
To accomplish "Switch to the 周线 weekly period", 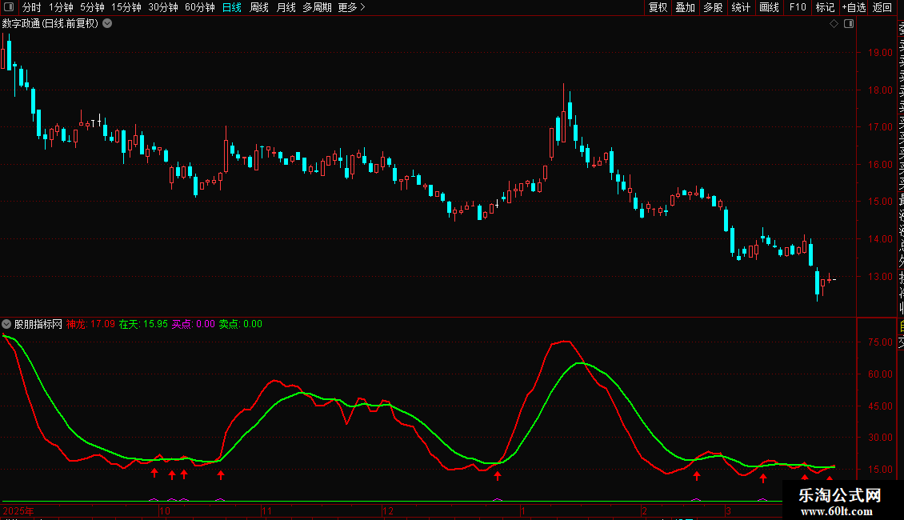I will [x=259, y=7].
